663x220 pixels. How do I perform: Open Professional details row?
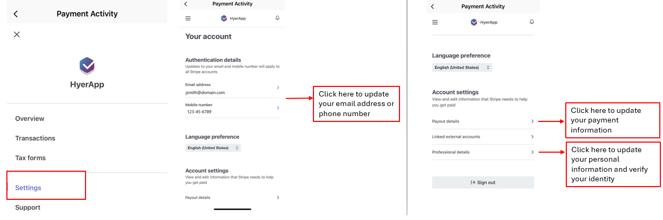[x=482, y=152]
